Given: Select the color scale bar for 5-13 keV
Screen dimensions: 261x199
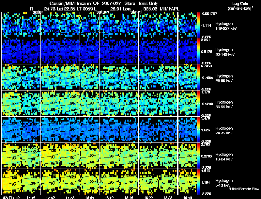Looking at the screenshot, I should (x=198, y=182).
